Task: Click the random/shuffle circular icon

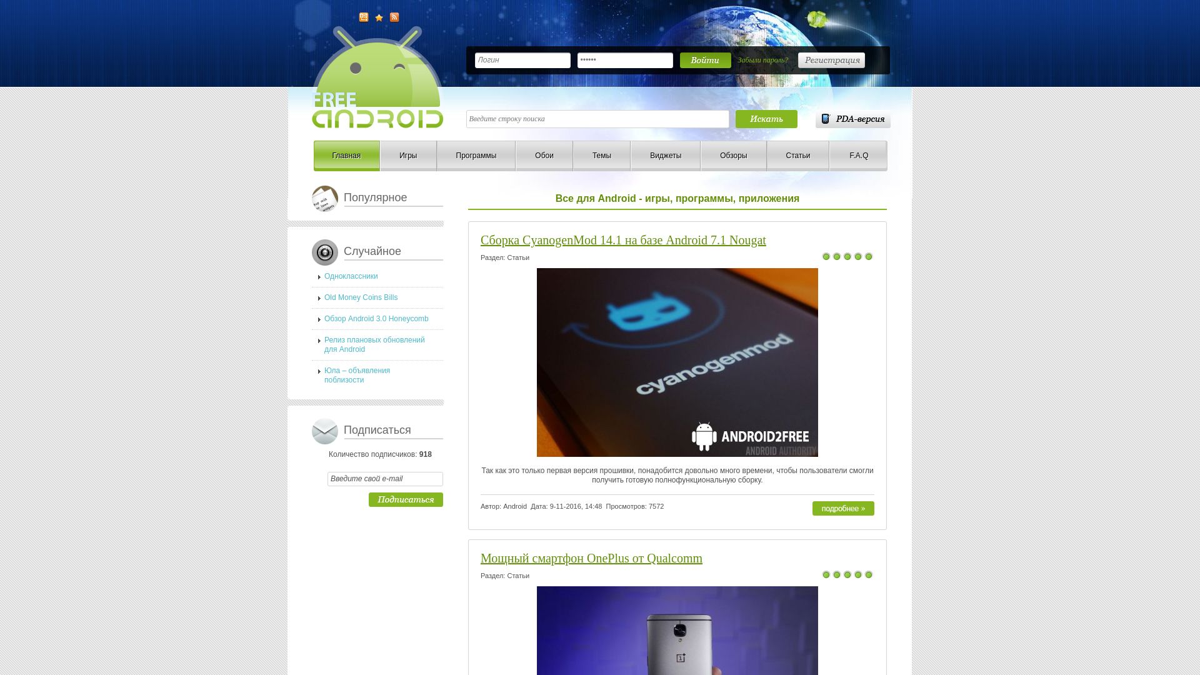Action: 325,252
